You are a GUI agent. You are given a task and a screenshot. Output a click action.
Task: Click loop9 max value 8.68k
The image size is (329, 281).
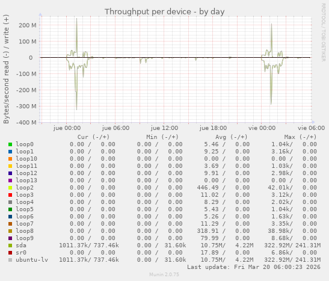280,238
